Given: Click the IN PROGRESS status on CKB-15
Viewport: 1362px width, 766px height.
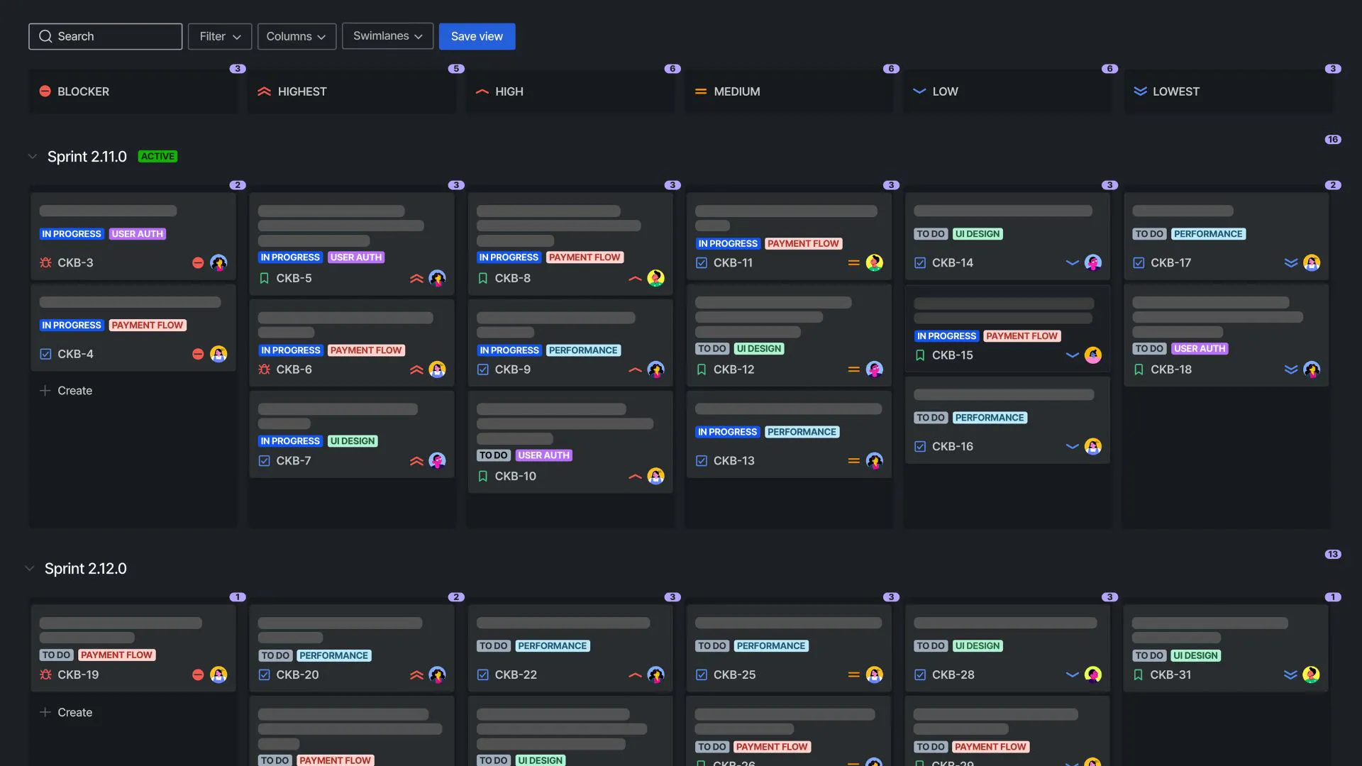Looking at the screenshot, I should pyautogui.click(x=946, y=336).
